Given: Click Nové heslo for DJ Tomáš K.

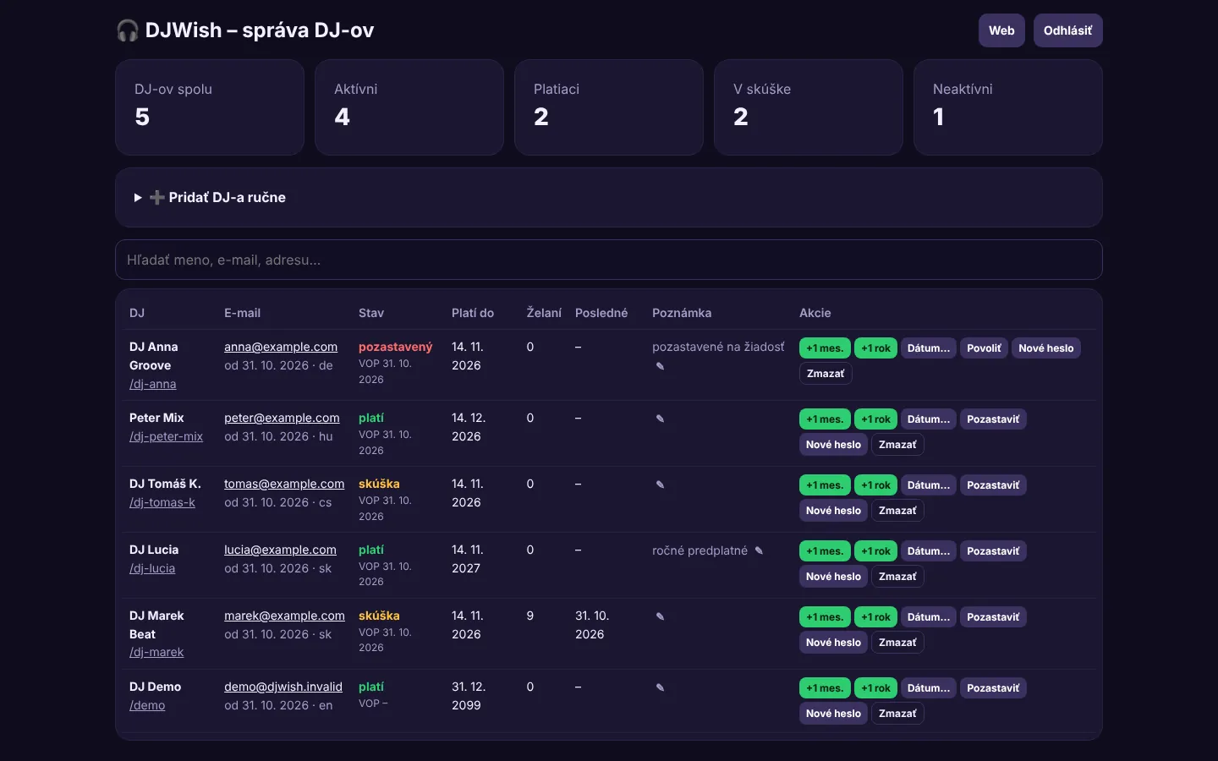Looking at the screenshot, I should point(833,511).
